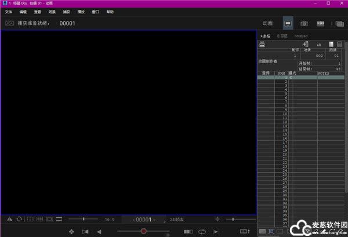This screenshot has width=348, height=237.
Task: Open the 16:9 aspect ratio selector
Action: click(x=110, y=220)
